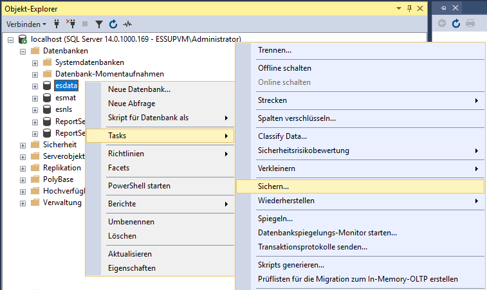This screenshot has height=290, width=487.
Task: Open the Objekt-Explorer window position dropdown arrow
Action: coord(399,9)
